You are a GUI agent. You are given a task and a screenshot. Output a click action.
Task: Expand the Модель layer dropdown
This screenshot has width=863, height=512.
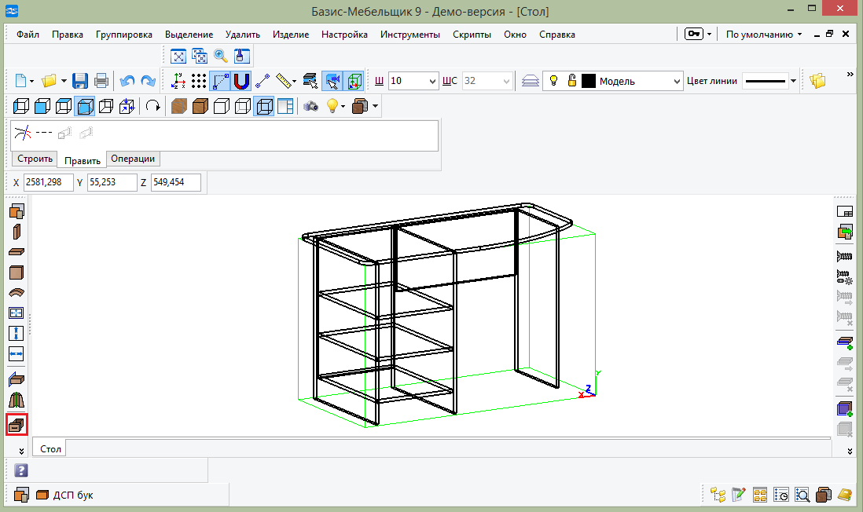click(677, 82)
